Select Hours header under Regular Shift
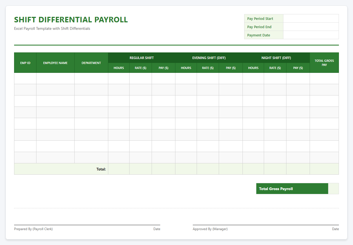Screen dimensions: 353x245 pos(119,68)
